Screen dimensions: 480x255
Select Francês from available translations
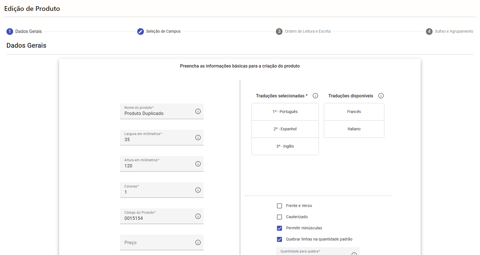point(354,112)
